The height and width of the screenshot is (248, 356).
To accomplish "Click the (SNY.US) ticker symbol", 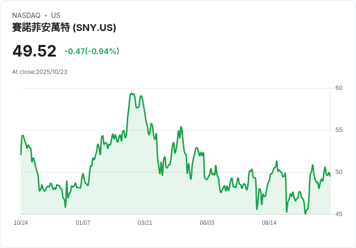I will 94,28.
